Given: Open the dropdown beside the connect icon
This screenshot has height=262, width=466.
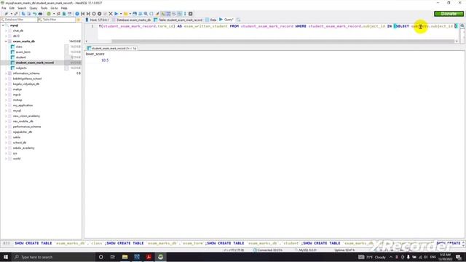Looking at the screenshot, I should coord(11,14).
